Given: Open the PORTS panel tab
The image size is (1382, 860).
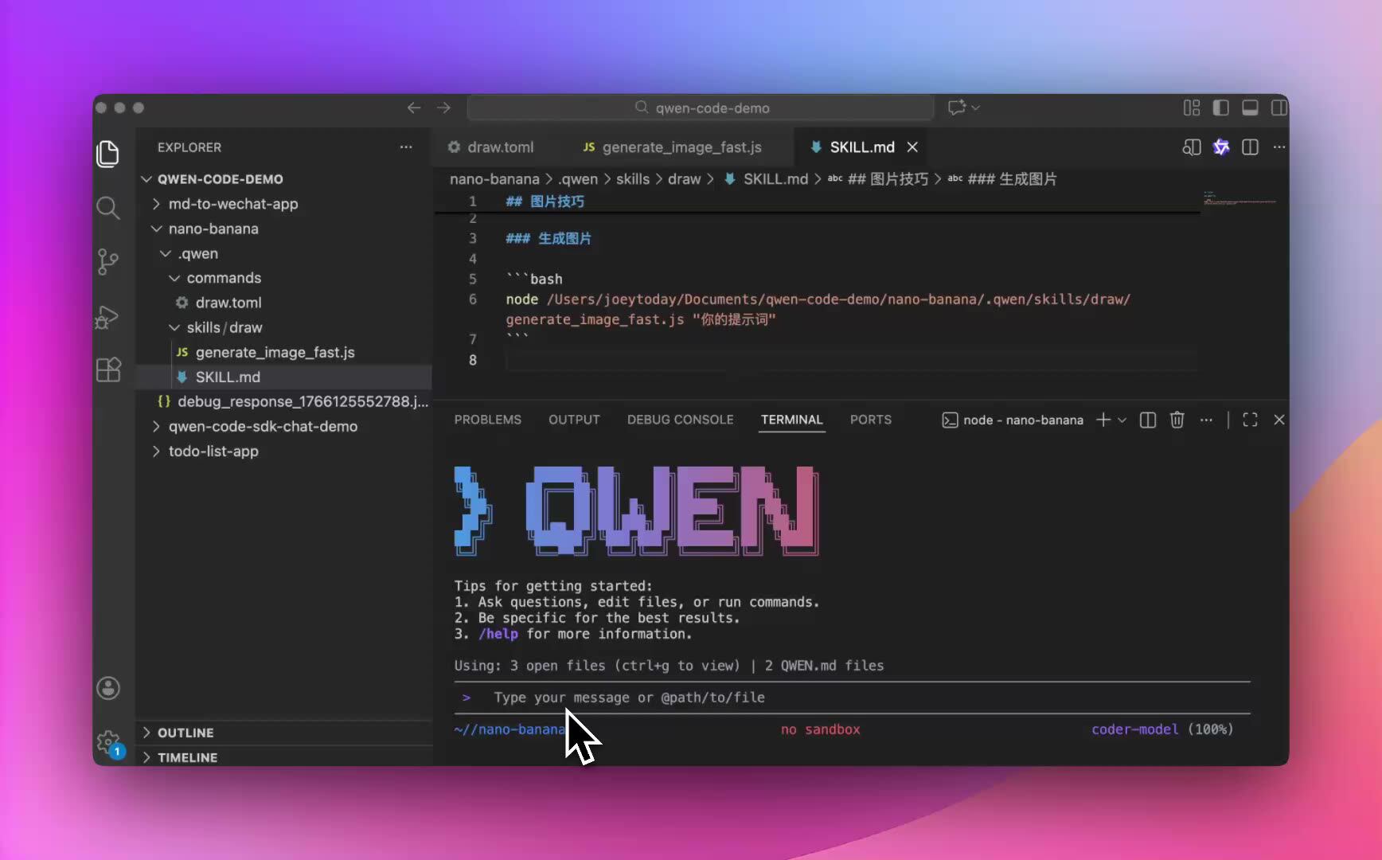Looking at the screenshot, I should coord(871,420).
